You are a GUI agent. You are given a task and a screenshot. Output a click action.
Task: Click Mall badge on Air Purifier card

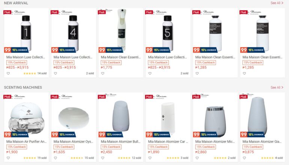click(8, 97)
